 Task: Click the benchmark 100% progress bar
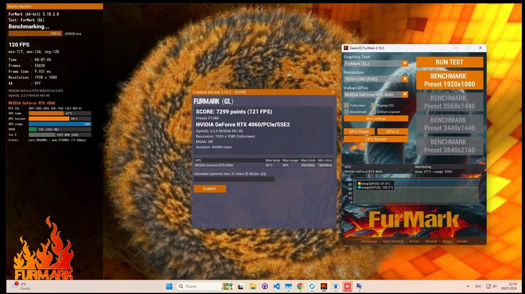(x=35, y=34)
